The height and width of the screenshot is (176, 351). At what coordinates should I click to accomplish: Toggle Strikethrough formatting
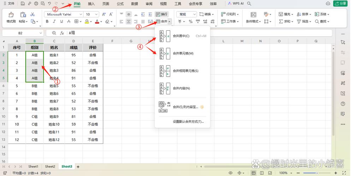tap(69, 21)
